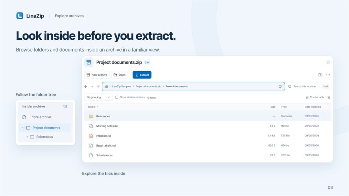
Task: Click the Schedule.csv file icon
Action: click(91, 155)
